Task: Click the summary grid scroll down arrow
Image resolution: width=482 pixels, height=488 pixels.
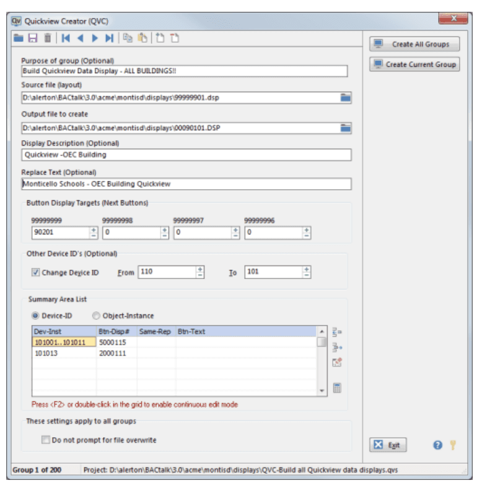Action: (x=322, y=391)
